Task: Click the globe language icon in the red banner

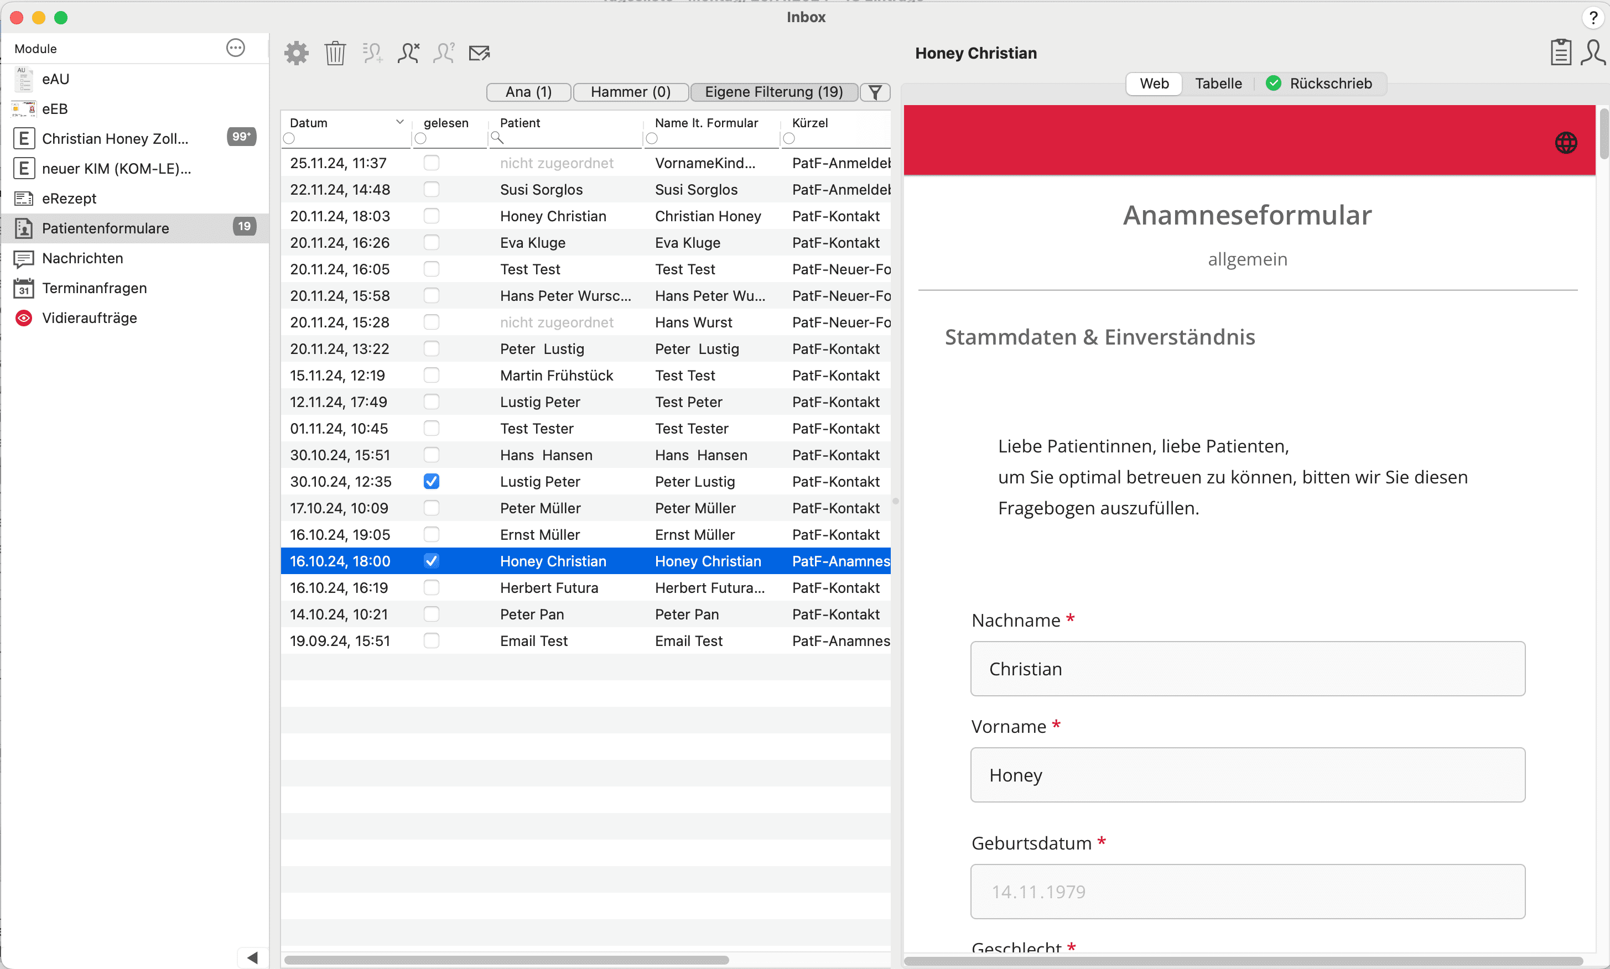Action: pos(1566,142)
